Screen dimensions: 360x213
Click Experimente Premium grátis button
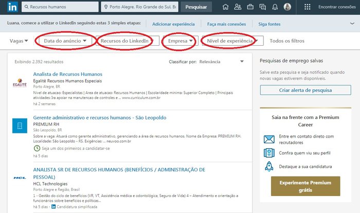305,186
